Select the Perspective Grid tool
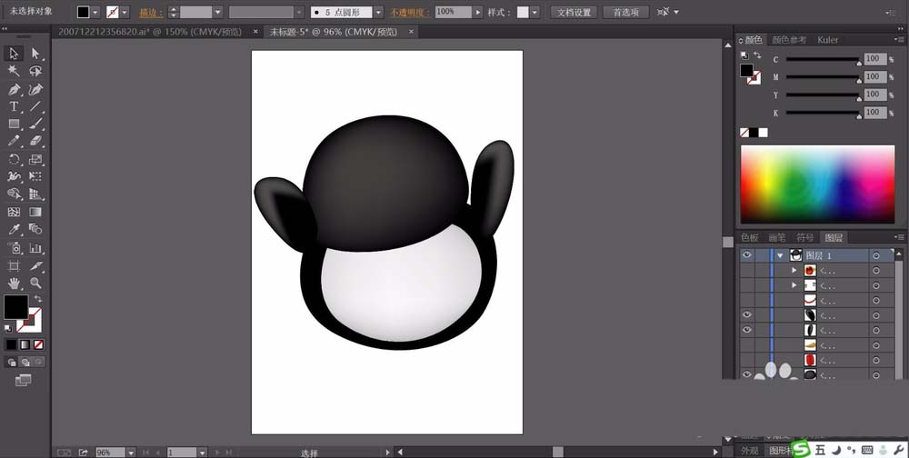Image resolution: width=909 pixels, height=458 pixels. click(x=35, y=194)
